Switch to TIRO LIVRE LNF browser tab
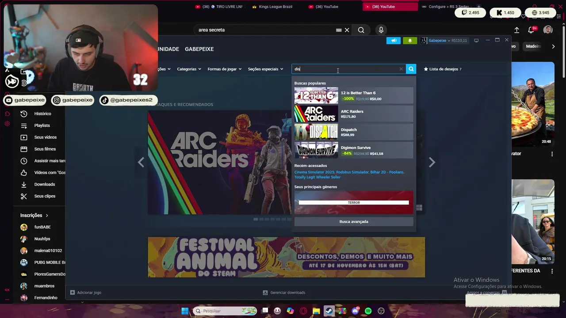Screen dimensions: 566x318 (x=220, y=7)
